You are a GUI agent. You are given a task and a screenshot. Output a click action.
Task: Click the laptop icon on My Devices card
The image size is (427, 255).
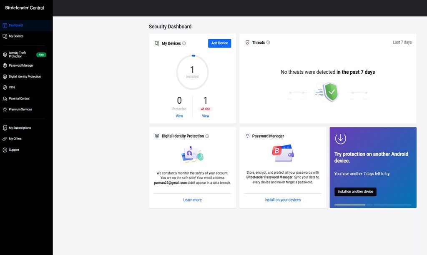click(x=157, y=43)
